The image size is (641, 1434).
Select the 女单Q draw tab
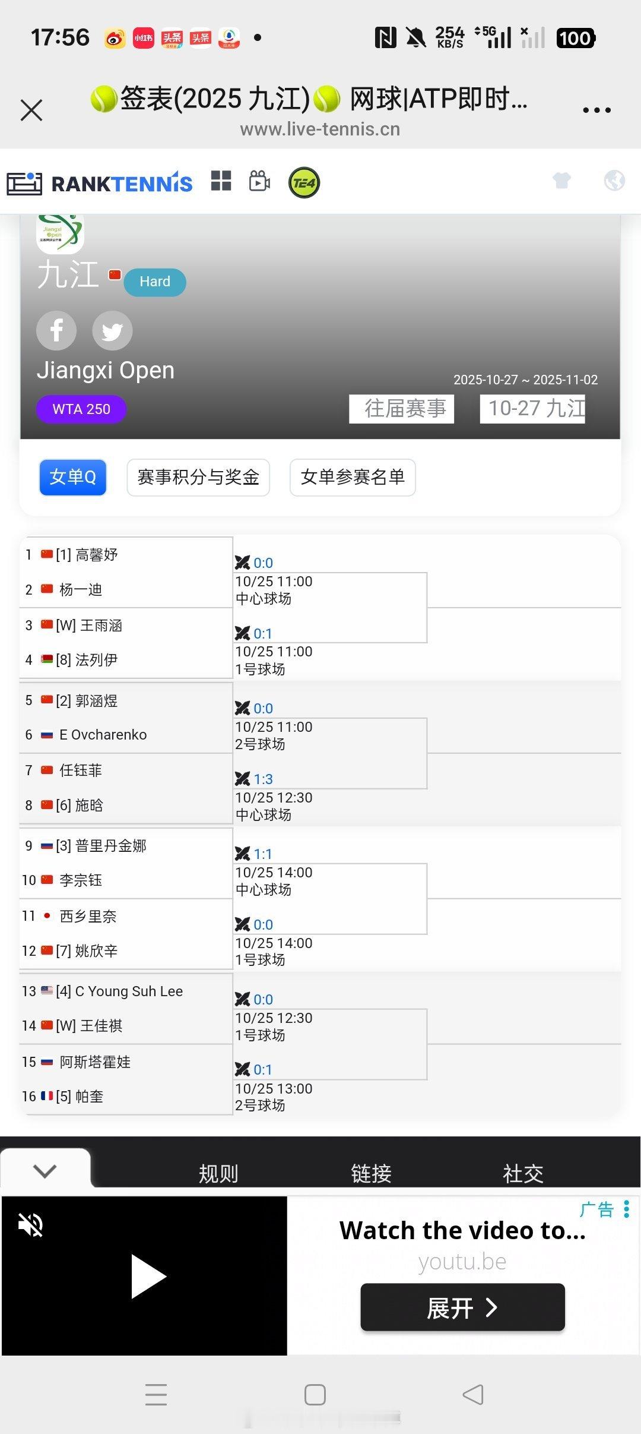click(72, 477)
